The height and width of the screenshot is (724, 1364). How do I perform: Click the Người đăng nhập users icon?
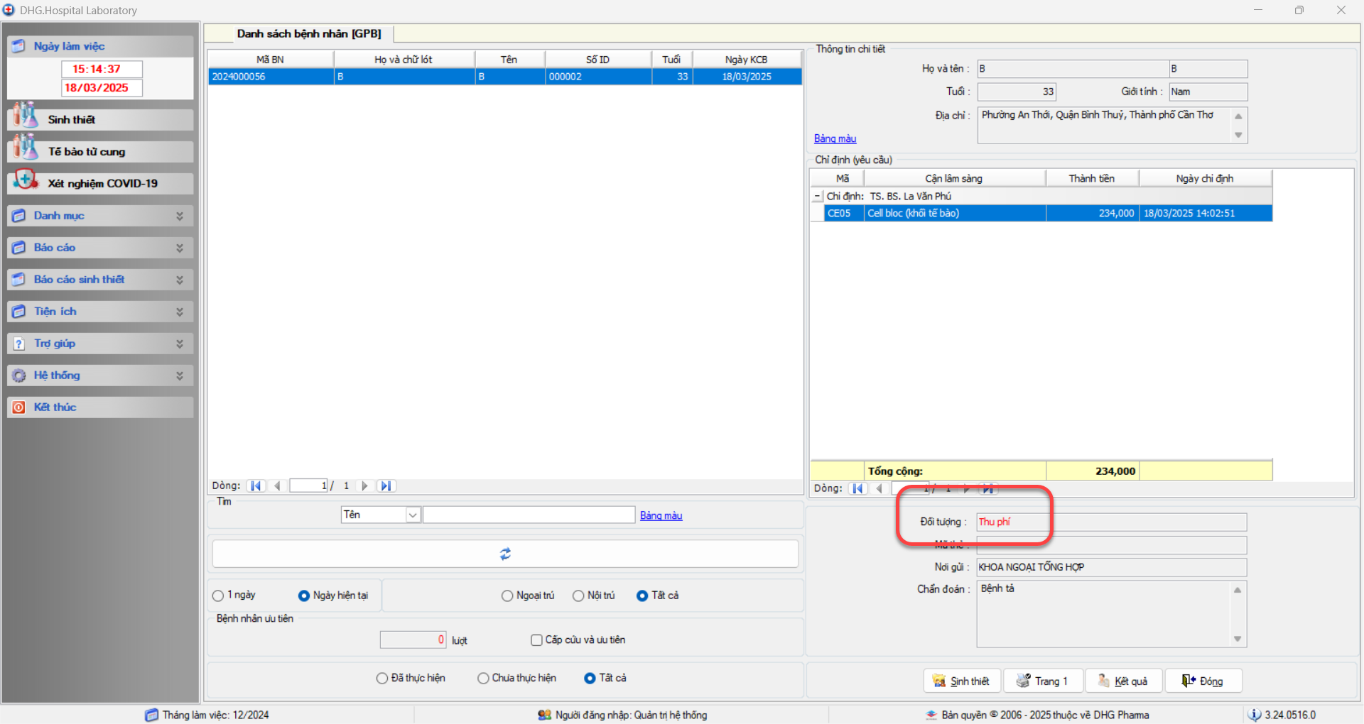(545, 715)
